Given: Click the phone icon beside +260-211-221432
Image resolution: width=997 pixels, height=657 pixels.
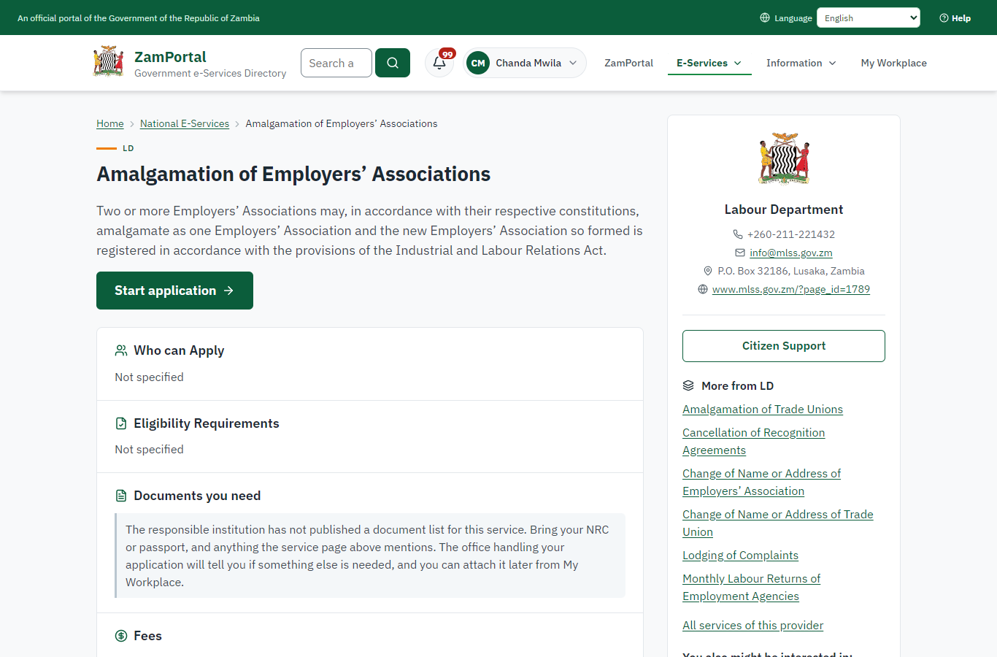Looking at the screenshot, I should pyautogui.click(x=738, y=234).
